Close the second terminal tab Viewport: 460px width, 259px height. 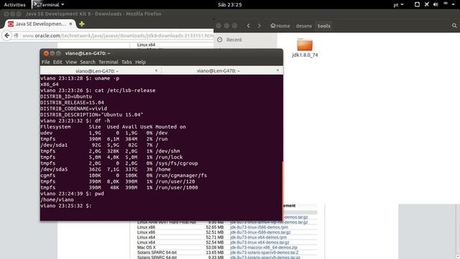tap(277, 71)
